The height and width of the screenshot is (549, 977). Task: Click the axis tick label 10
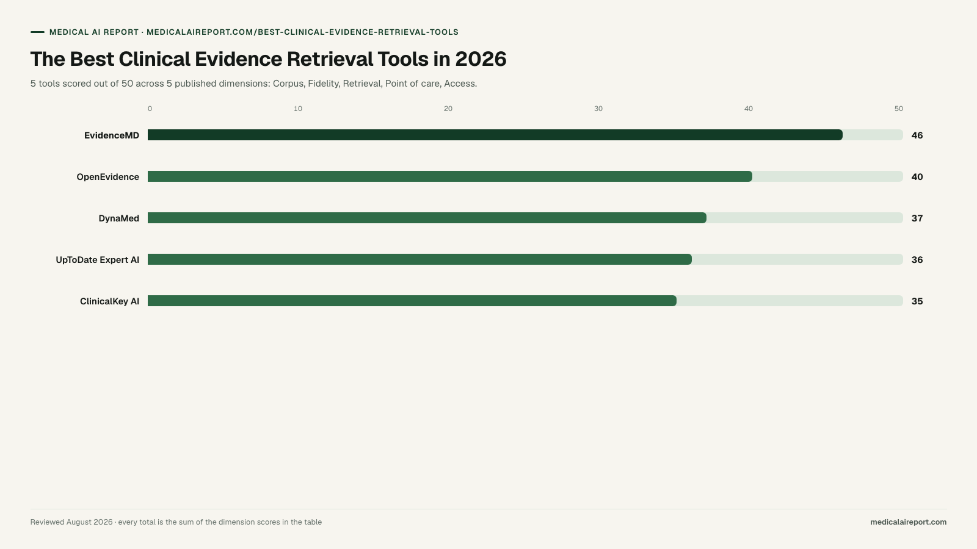(298, 109)
